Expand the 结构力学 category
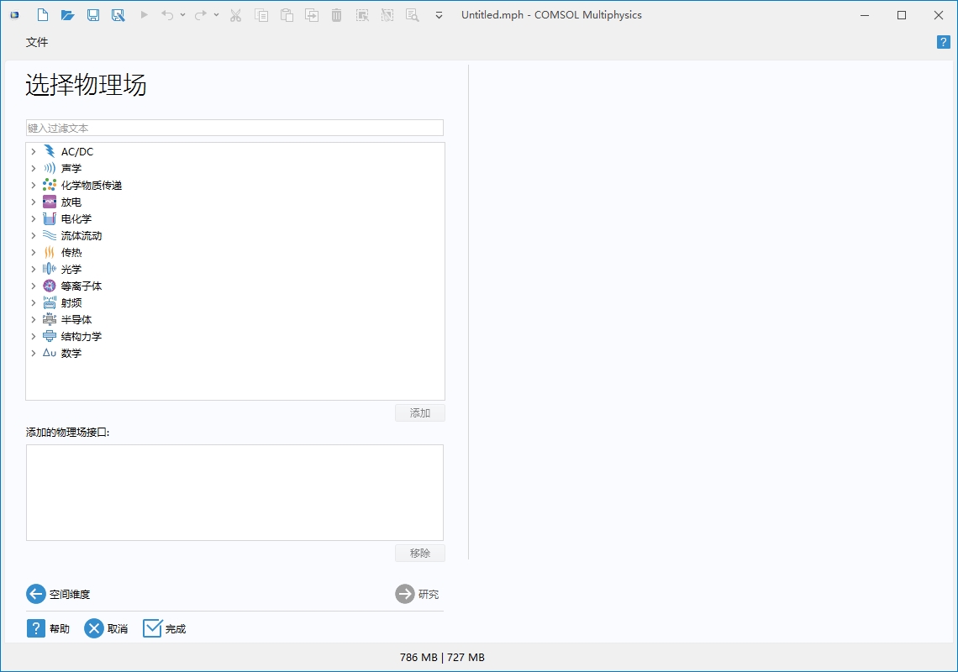958x672 pixels. [34, 337]
